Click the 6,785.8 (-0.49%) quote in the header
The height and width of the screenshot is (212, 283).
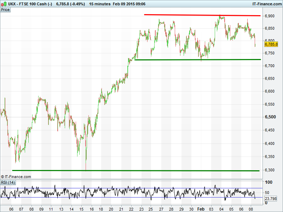click(70, 4)
